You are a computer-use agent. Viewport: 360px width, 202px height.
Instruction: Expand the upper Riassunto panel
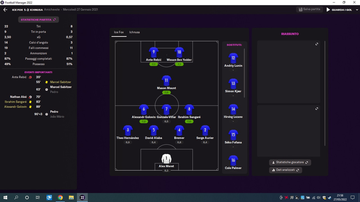click(317, 44)
